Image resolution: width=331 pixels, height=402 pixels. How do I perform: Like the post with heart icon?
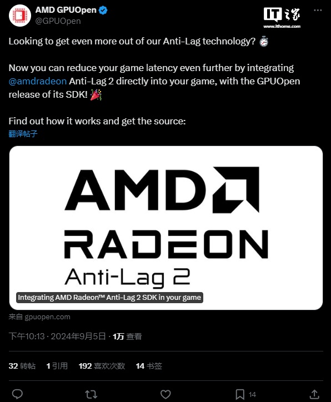(165, 394)
